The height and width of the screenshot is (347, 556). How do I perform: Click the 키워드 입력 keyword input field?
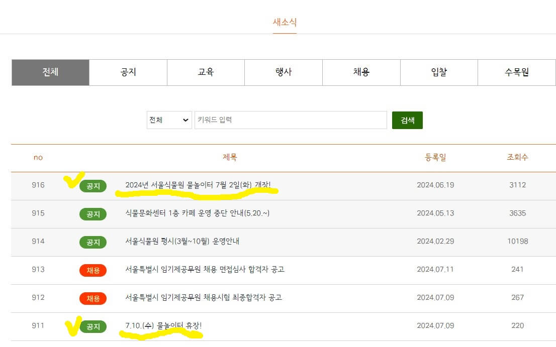click(291, 120)
